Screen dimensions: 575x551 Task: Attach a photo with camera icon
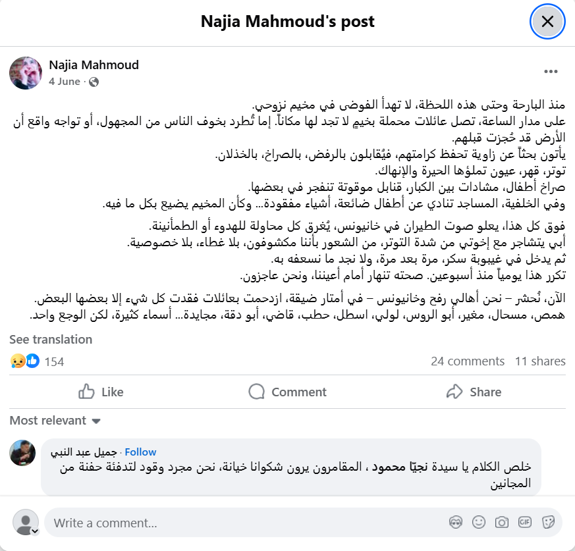tap(502, 522)
